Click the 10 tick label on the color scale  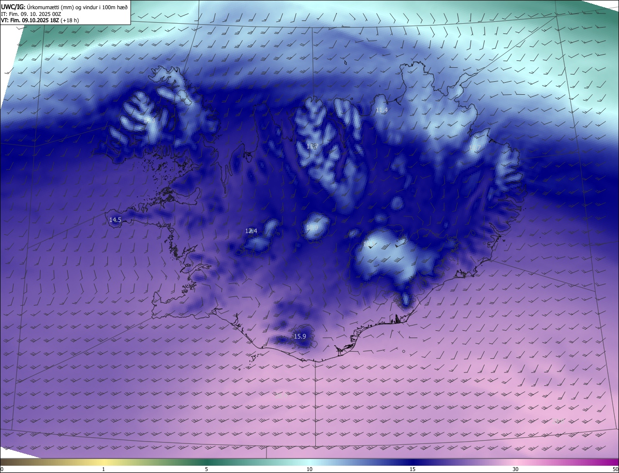coord(309,469)
